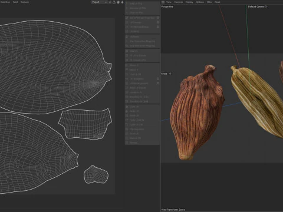
Task: Click the UV Straighten command
Action: (x=141, y=79)
